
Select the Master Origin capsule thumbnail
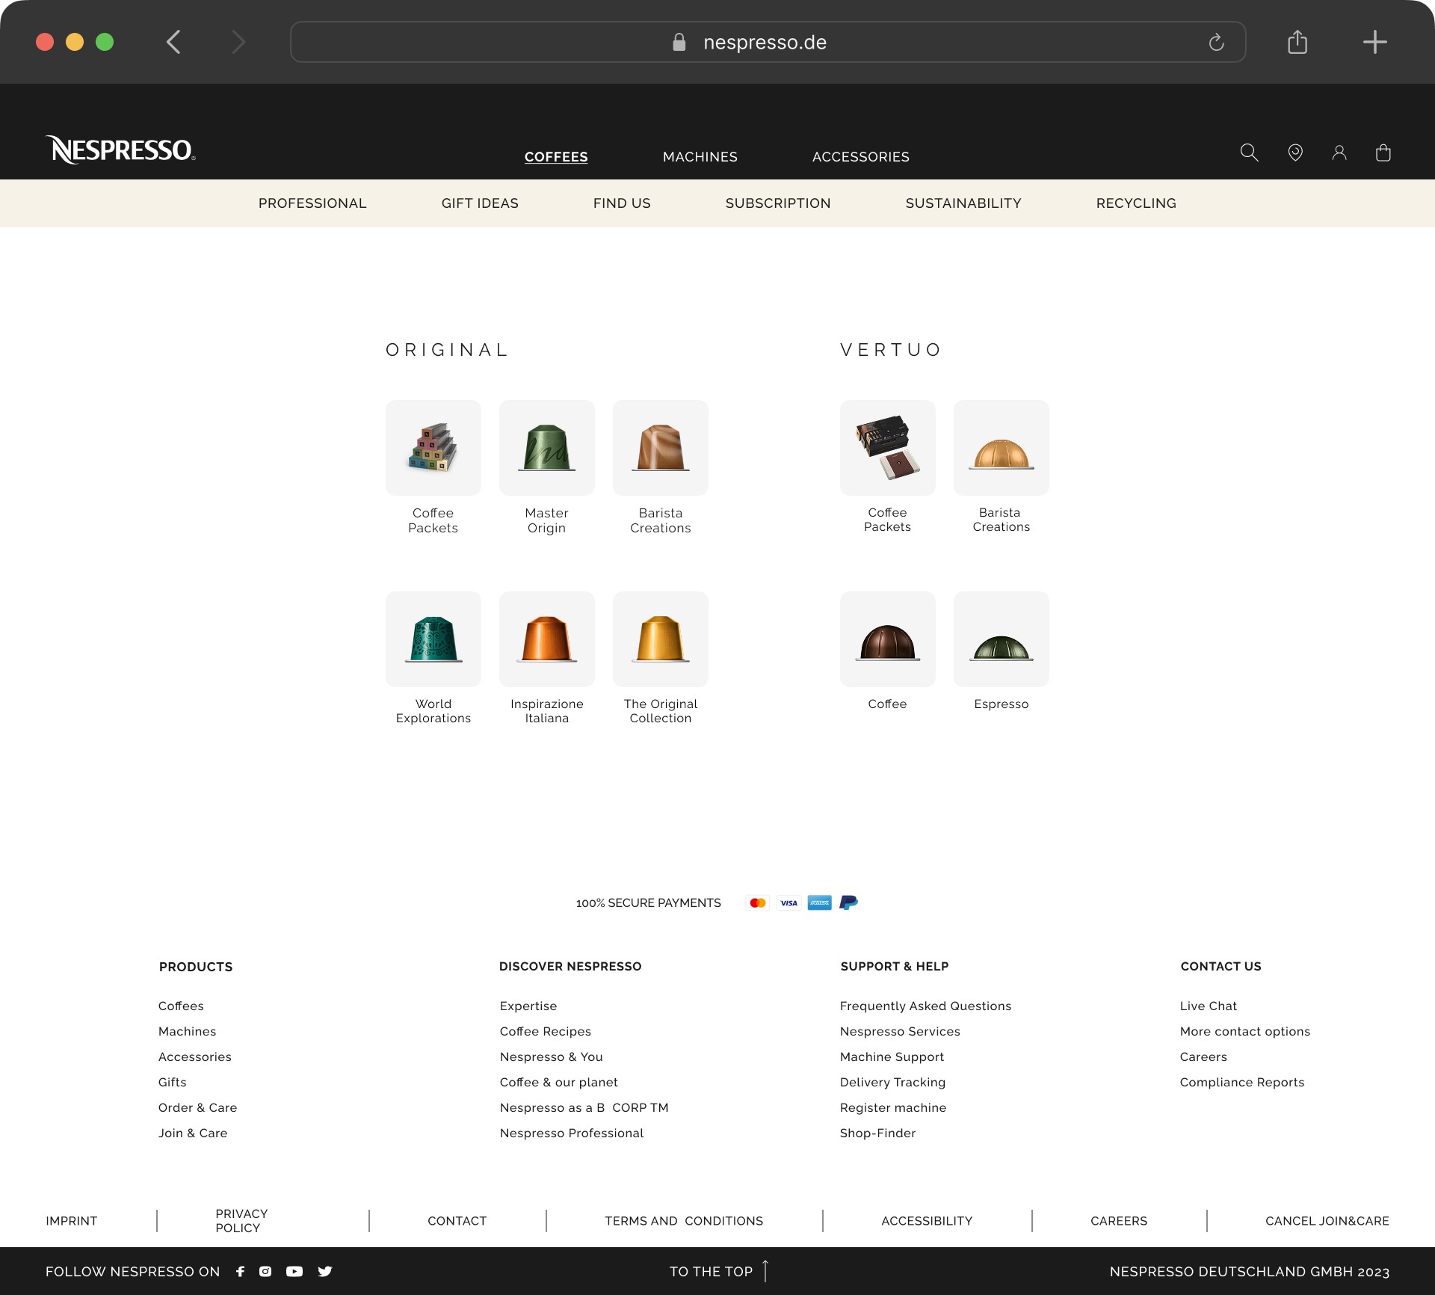coord(546,448)
